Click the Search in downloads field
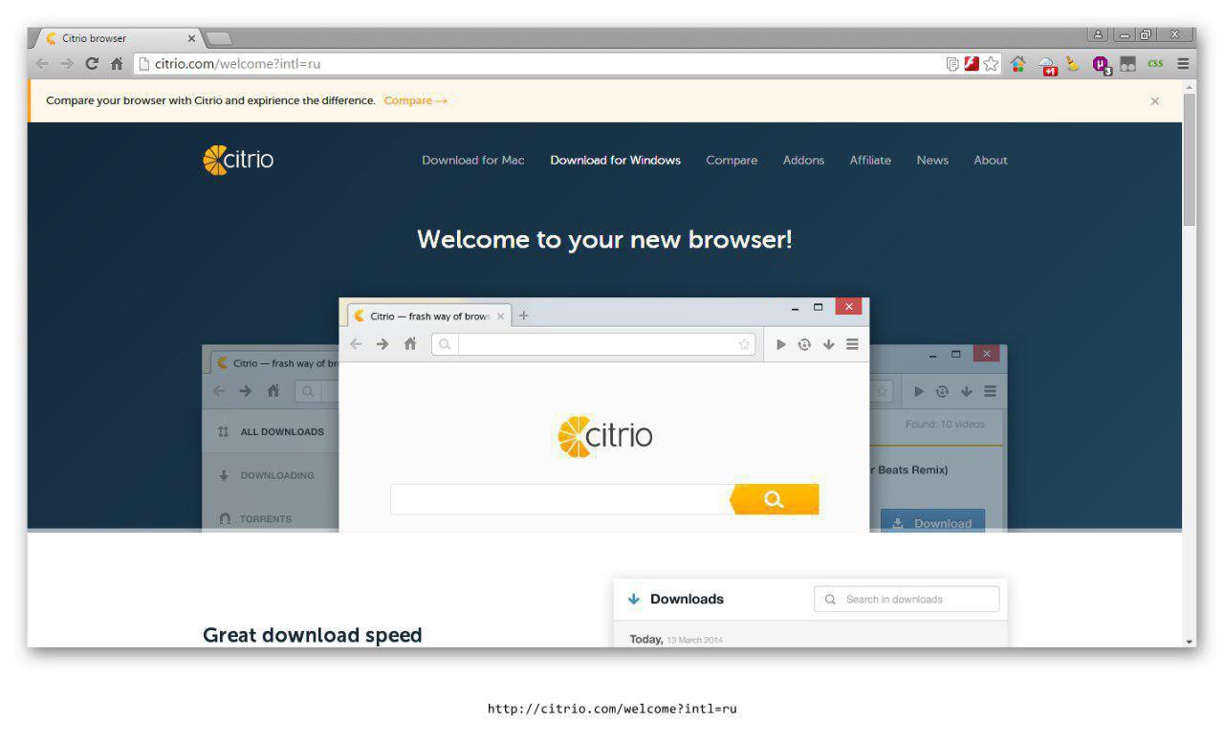1224x743 pixels. [x=907, y=600]
